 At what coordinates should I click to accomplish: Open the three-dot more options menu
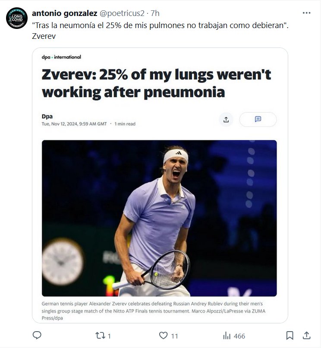pyautogui.click(x=307, y=13)
